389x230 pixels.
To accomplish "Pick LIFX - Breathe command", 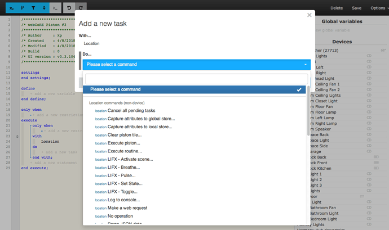I will pos(124,168).
